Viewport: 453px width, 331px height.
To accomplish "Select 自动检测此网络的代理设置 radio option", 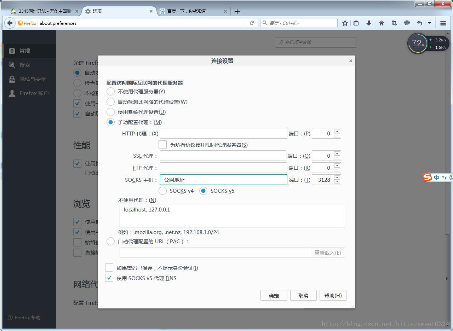I will 111,102.
